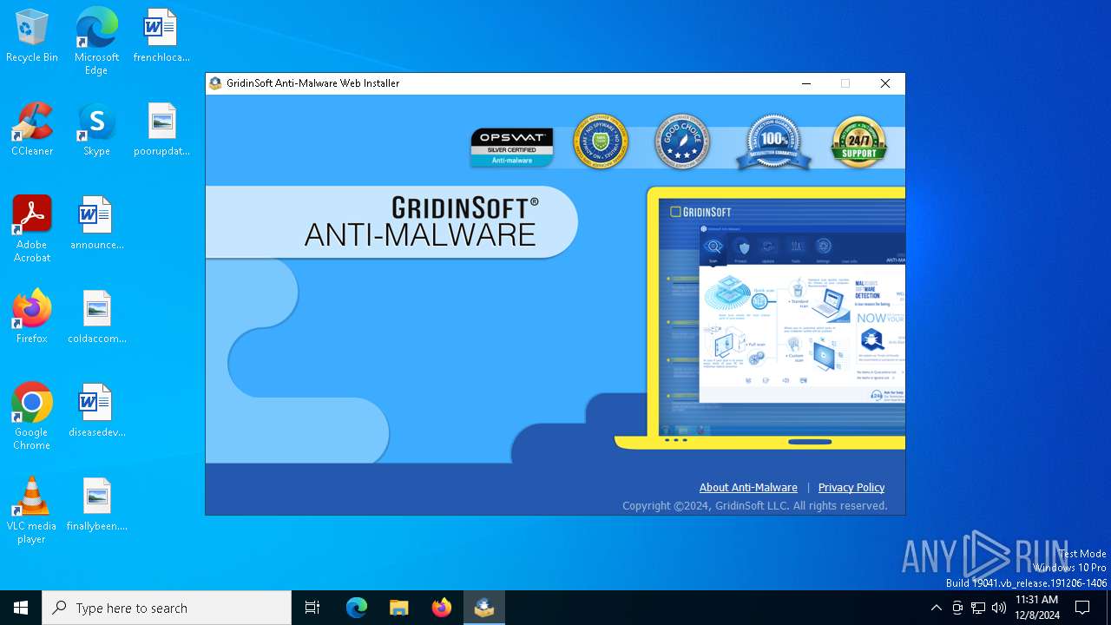Click the taskbar search box
Screen dimensions: 1111x625
(167, 608)
